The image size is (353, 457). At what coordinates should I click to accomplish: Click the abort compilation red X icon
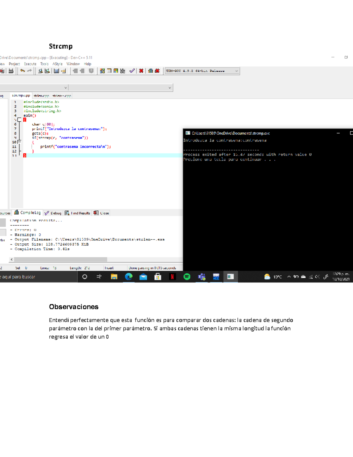click(141, 71)
